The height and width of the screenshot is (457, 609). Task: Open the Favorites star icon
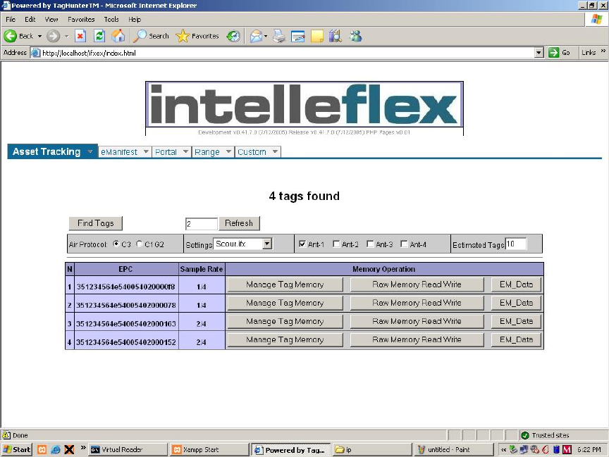click(x=183, y=36)
